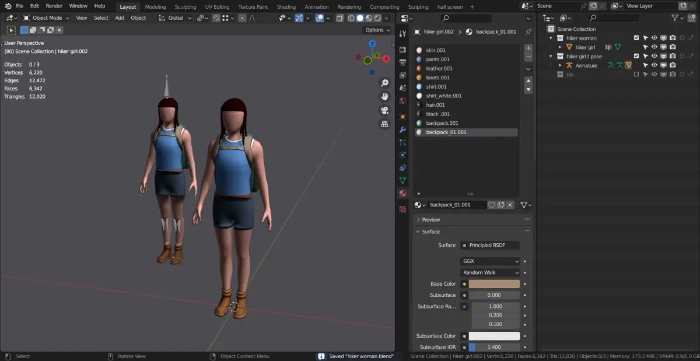Image resolution: width=700 pixels, height=361 pixels.
Task: Open the World properties tab
Action: tap(402, 101)
